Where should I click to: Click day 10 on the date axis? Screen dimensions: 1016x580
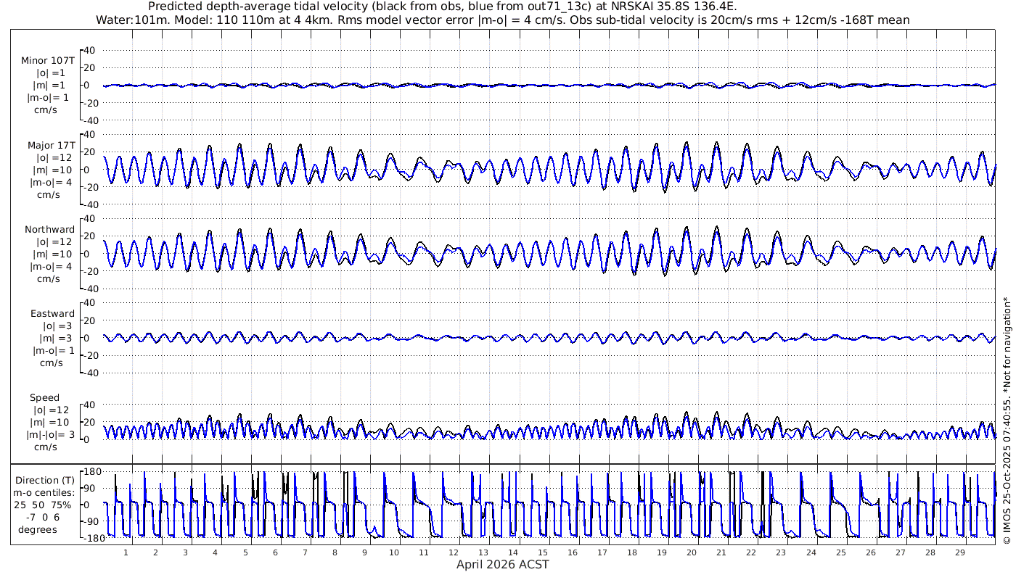click(393, 552)
